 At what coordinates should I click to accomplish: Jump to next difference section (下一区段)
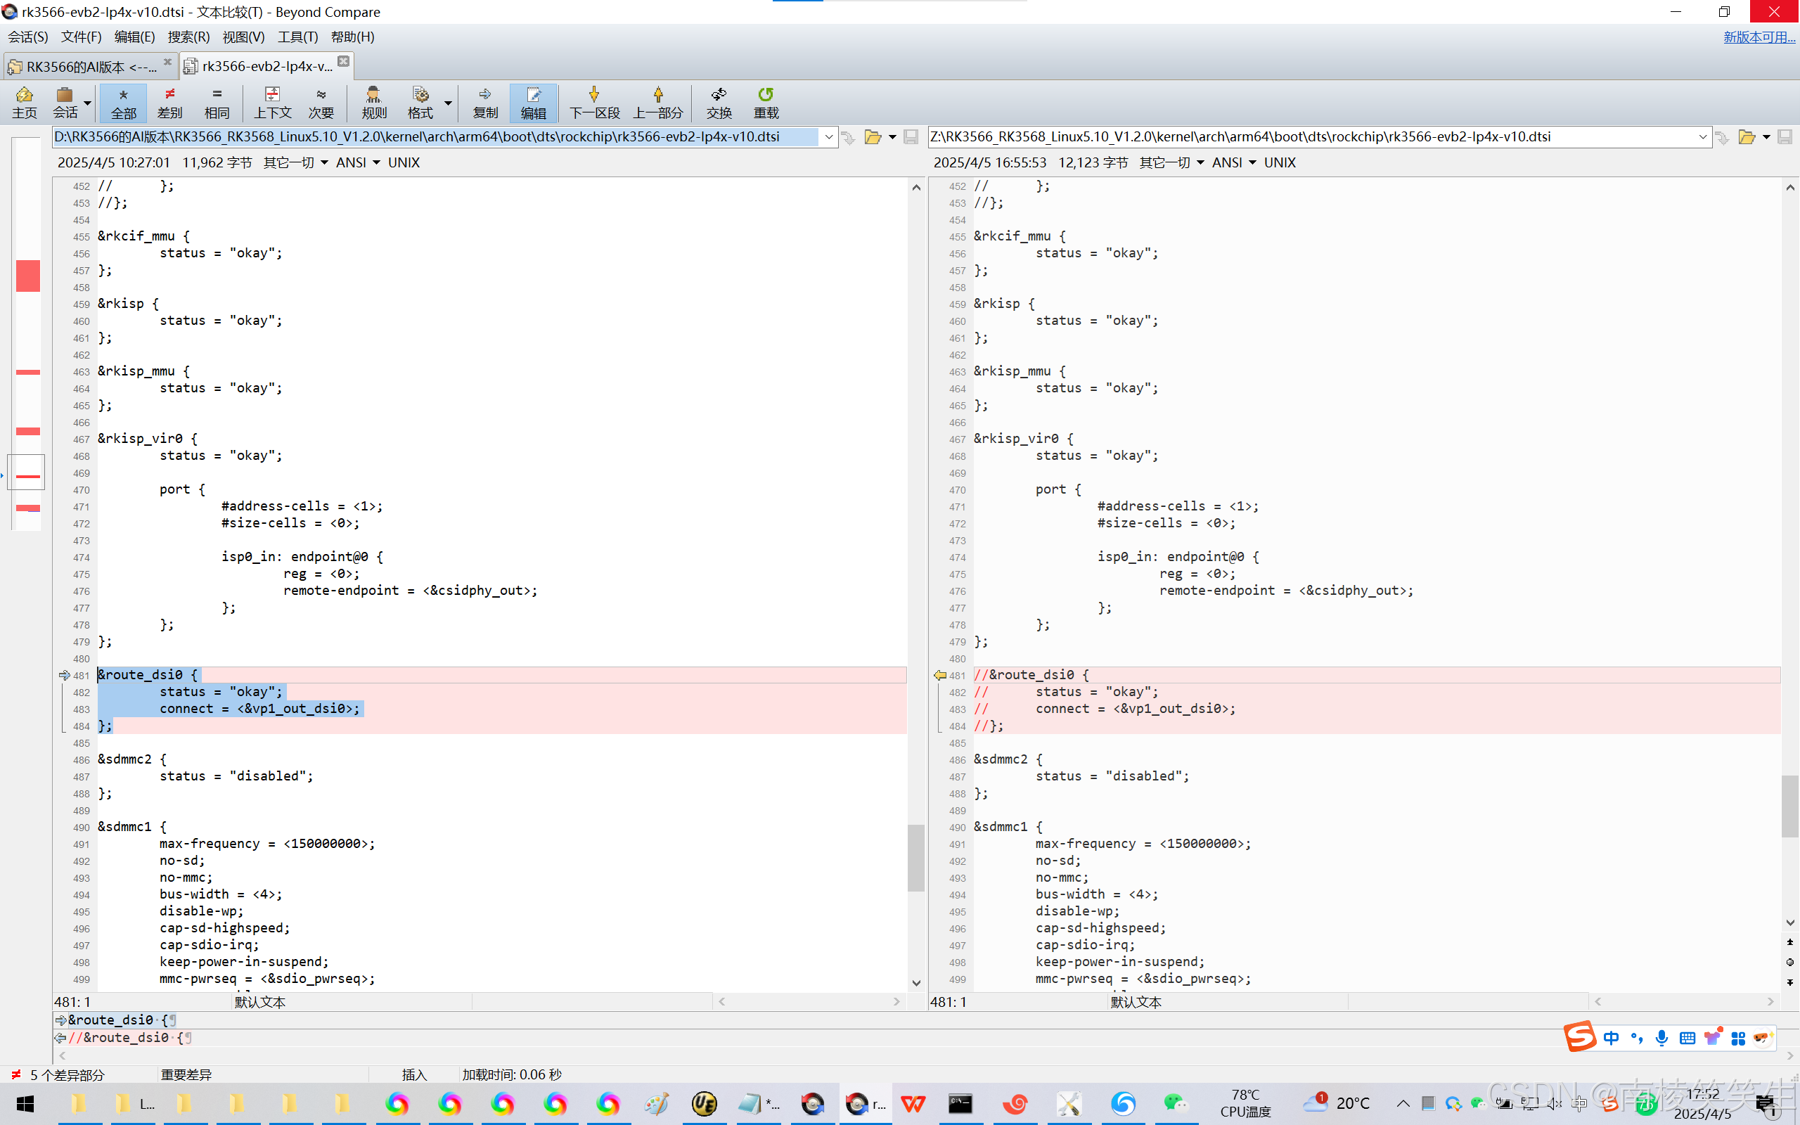593,102
